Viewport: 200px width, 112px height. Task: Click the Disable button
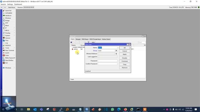coord(125,58)
